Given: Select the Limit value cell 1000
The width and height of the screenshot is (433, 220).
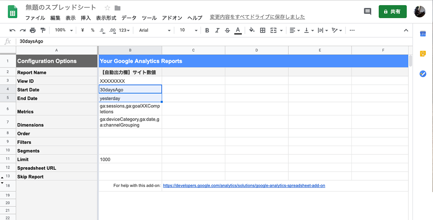Looking at the screenshot, I should pyautogui.click(x=130, y=159).
